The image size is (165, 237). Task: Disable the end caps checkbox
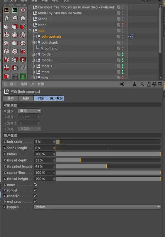pos(36,201)
